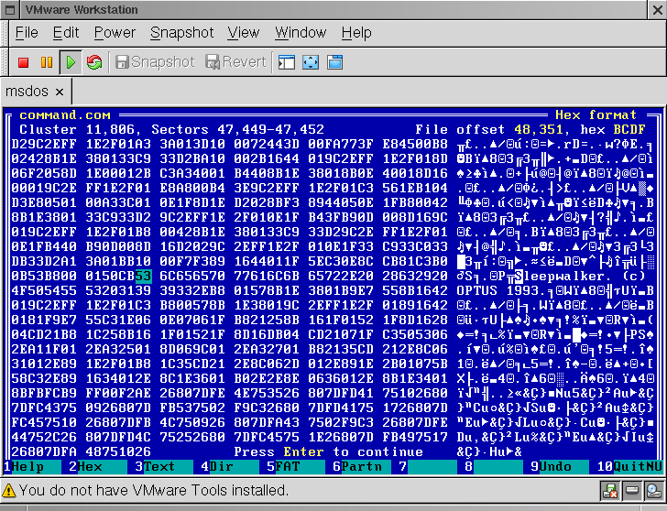Click the Reset circular arrows icon
Screen dimensions: 667x511
94,62
